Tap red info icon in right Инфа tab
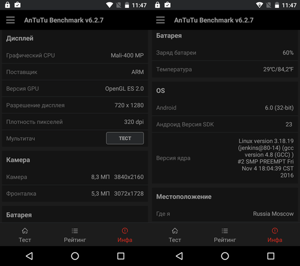This screenshot has height=266, width=300. click(x=275, y=231)
